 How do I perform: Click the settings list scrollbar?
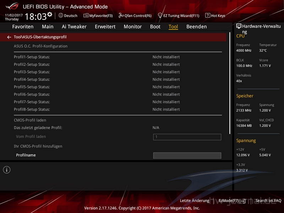coord(230,83)
